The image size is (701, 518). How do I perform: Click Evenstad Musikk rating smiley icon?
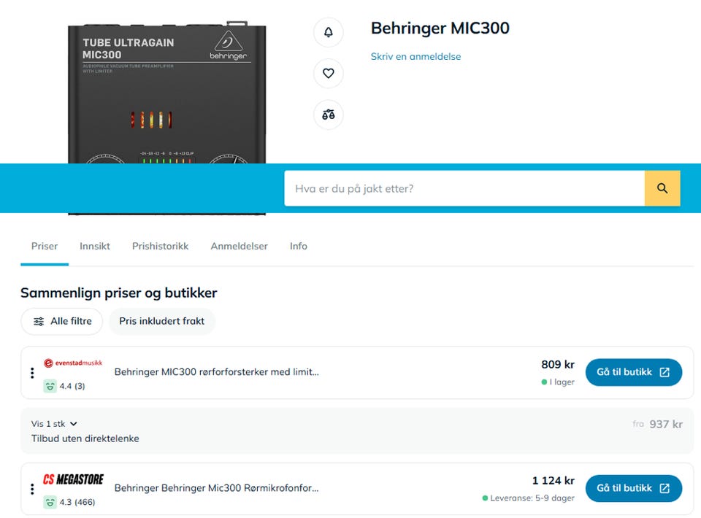click(x=50, y=386)
